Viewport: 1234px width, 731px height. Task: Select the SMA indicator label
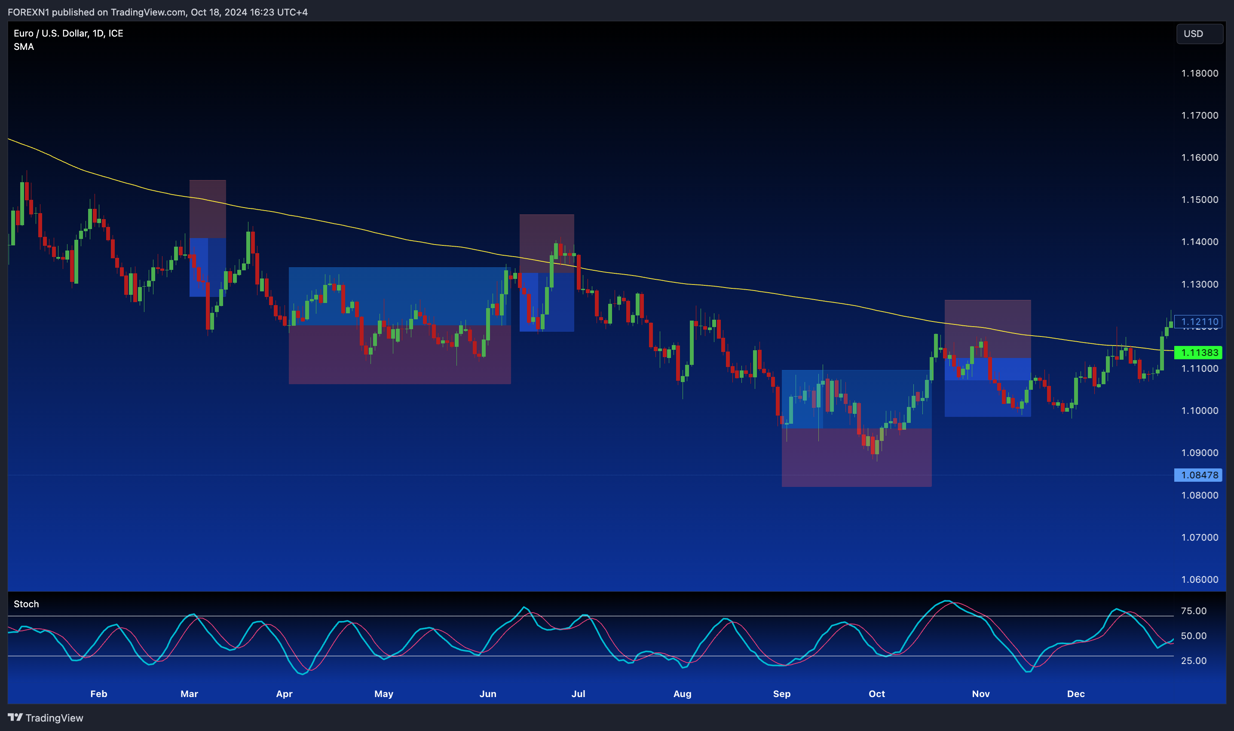[x=24, y=47]
